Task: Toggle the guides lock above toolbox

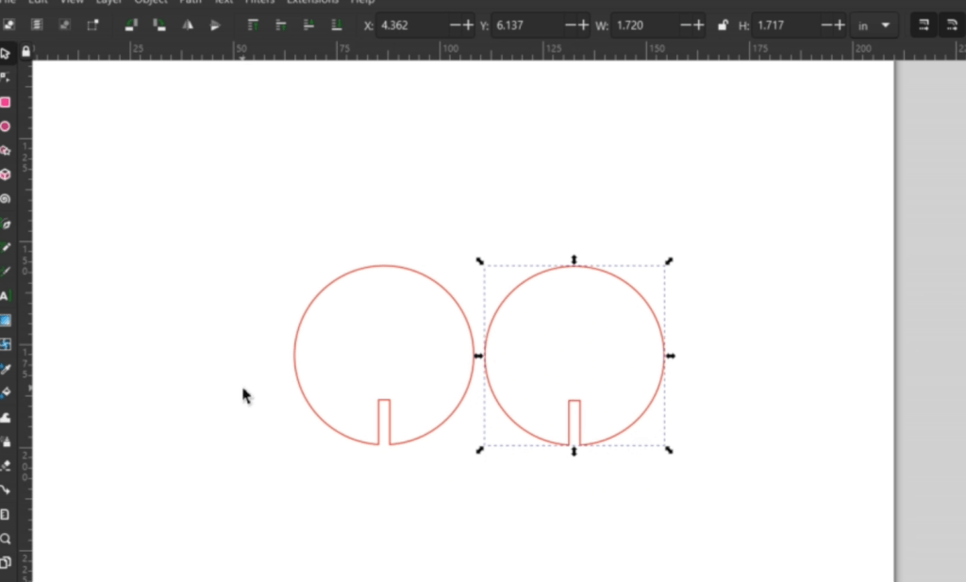Action: pos(25,52)
